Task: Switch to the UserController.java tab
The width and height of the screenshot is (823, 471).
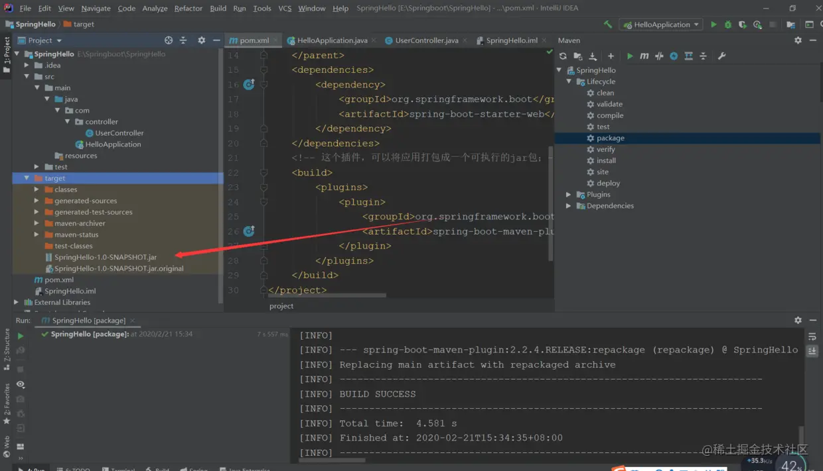Action: (x=425, y=40)
